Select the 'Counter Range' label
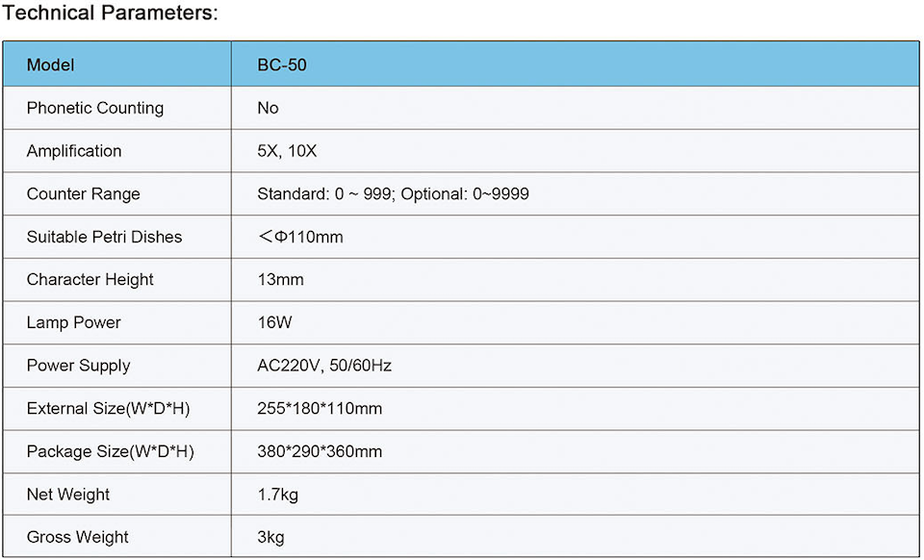This screenshot has height=560, width=924. pos(83,194)
